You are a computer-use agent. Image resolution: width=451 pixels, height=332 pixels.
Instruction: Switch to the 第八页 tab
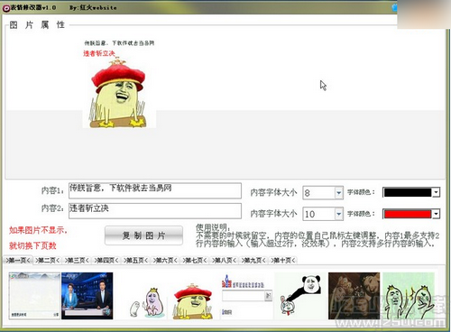coord(224,260)
